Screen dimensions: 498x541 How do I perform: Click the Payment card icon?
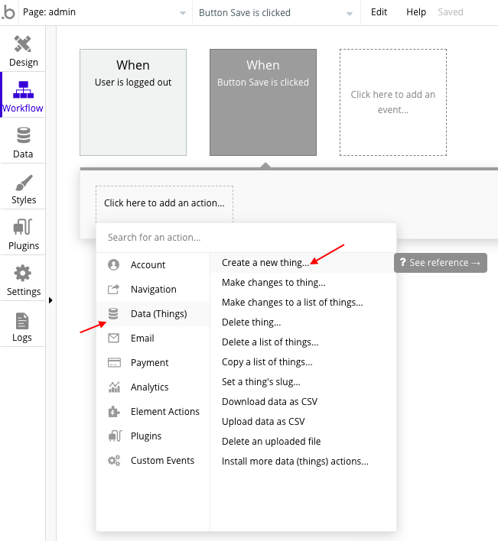tap(114, 363)
